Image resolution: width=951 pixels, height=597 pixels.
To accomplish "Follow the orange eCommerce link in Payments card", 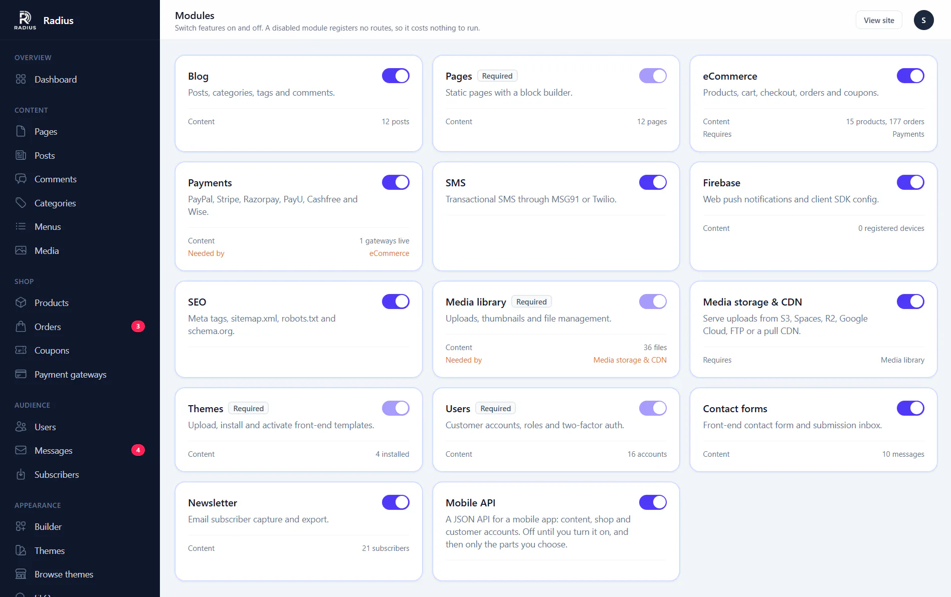I will 389,253.
